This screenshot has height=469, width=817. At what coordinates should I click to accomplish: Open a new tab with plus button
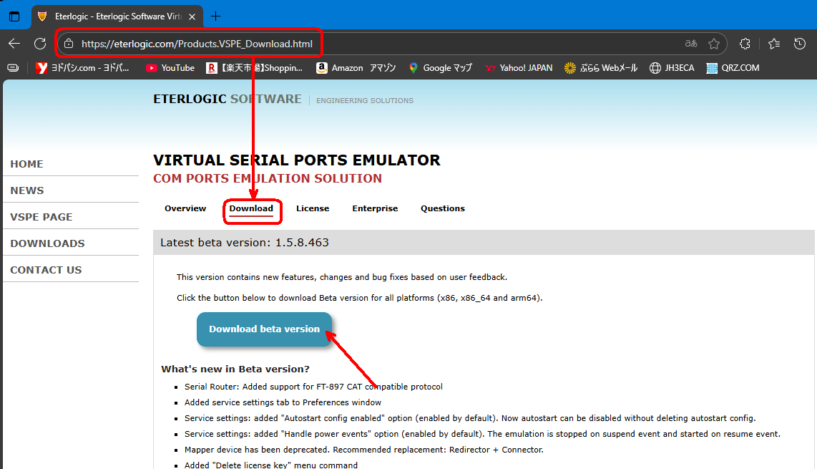216,16
